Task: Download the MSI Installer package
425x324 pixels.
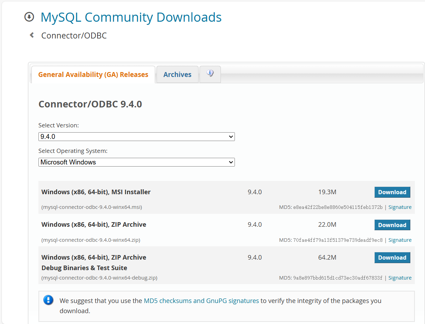Action: [392, 192]
